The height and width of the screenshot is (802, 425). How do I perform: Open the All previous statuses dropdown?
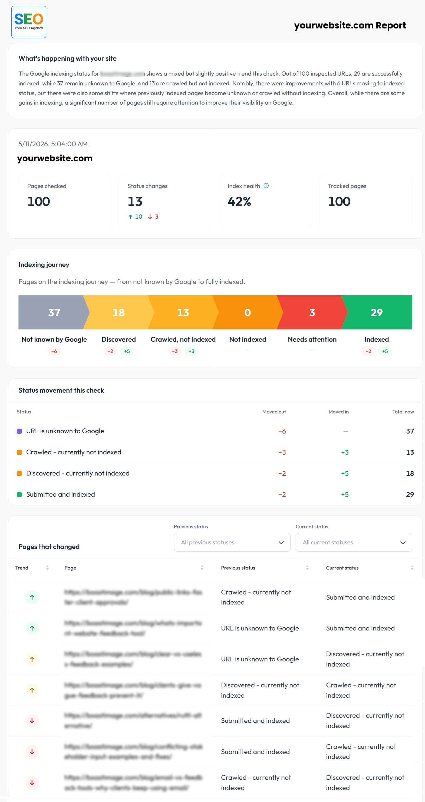tap(232, 542)
